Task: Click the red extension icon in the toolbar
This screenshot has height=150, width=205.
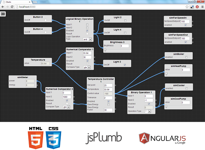Action: coord(197,7)
